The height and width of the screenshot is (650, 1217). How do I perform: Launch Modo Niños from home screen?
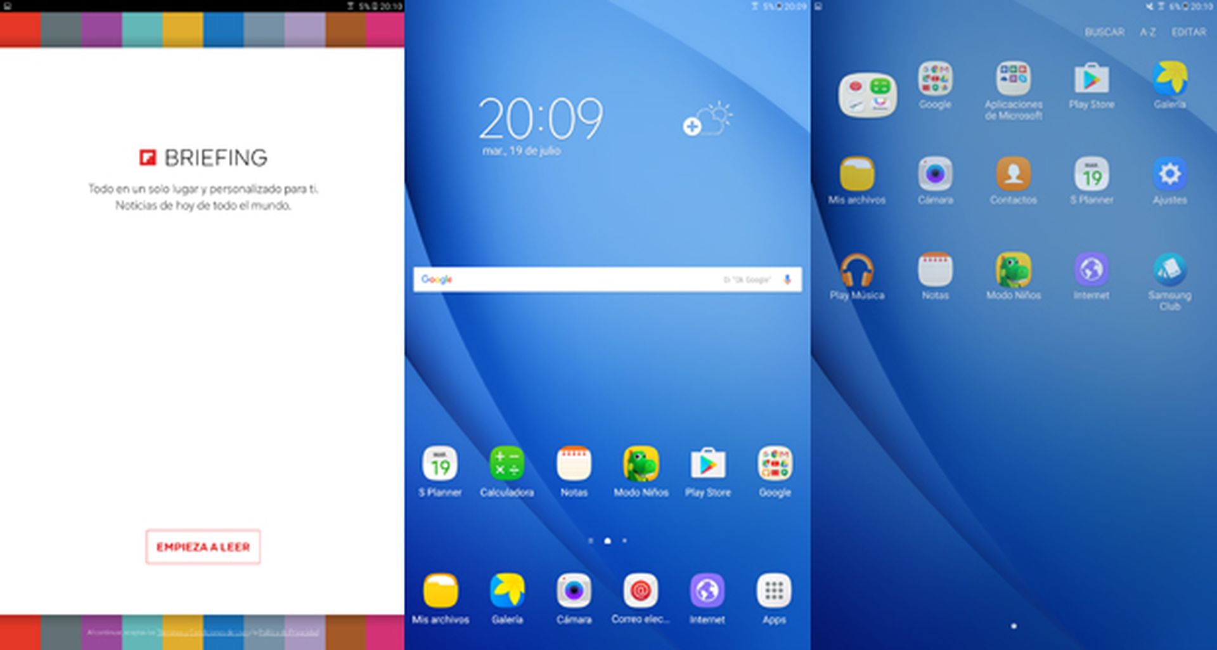pyautogui.click(x=641, y=464)
